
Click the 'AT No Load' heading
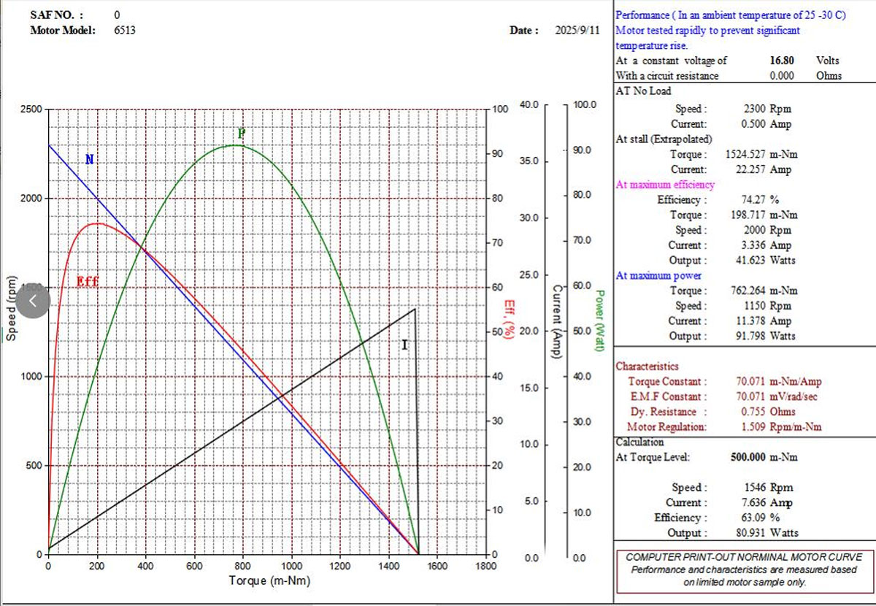(643, 91)
